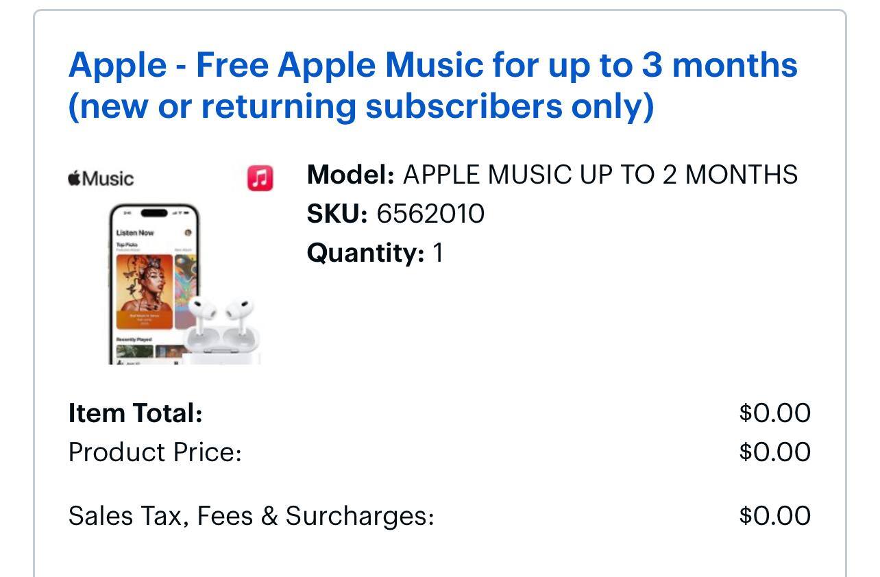Open the Apple Music free trial title link
The image size is (880, 577).
coord(432,65)
